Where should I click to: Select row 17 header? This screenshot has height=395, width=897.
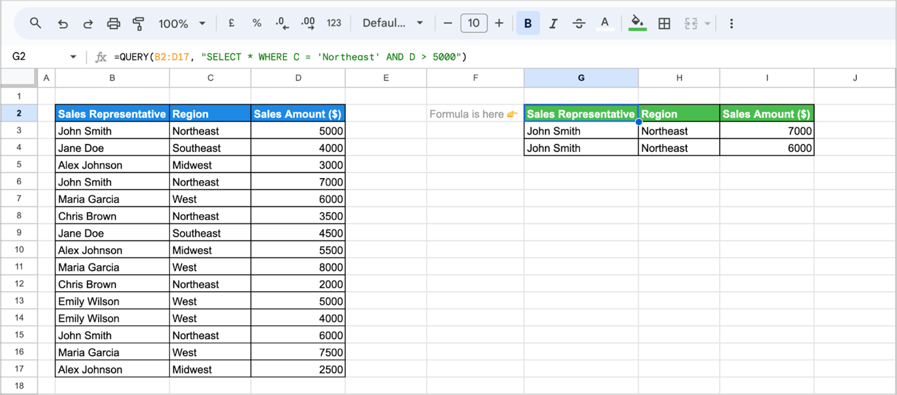tap(19, 369)
